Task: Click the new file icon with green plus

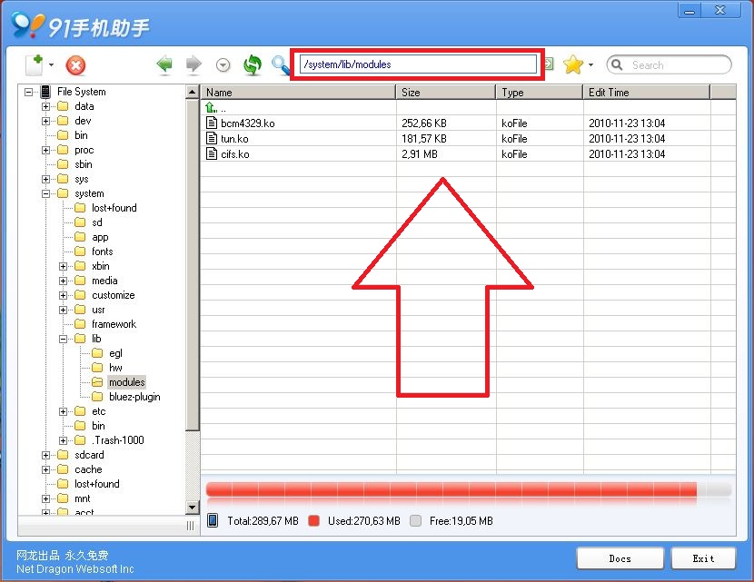Action: coord(35,65)
